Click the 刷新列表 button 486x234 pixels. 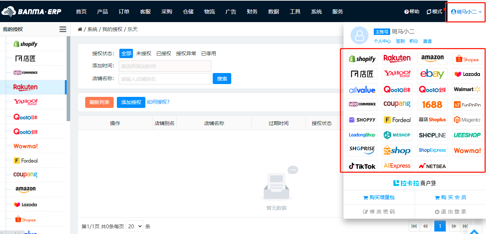point(99,102)
